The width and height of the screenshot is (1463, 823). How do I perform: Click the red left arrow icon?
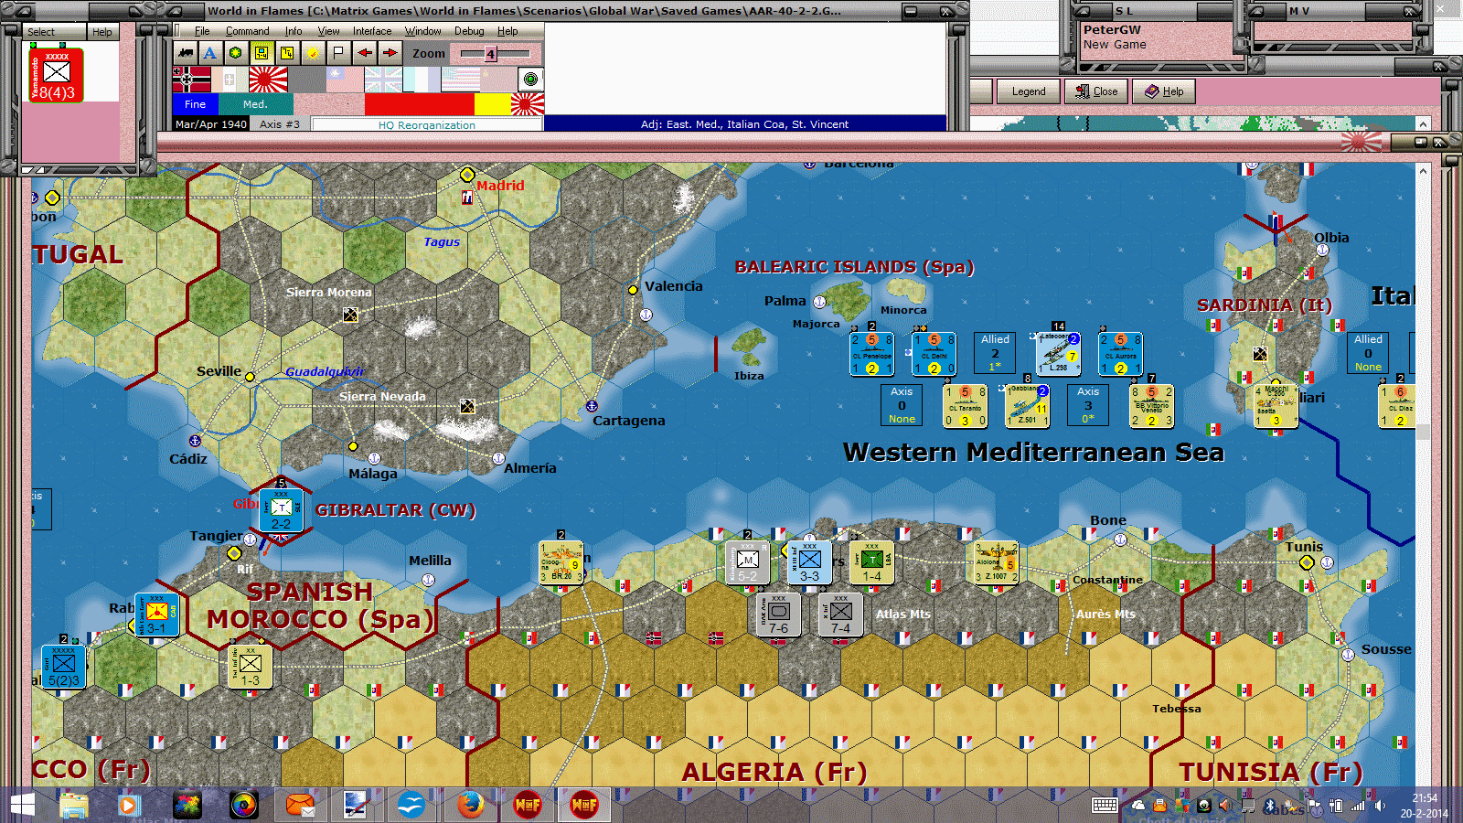[x=364, y=53]
